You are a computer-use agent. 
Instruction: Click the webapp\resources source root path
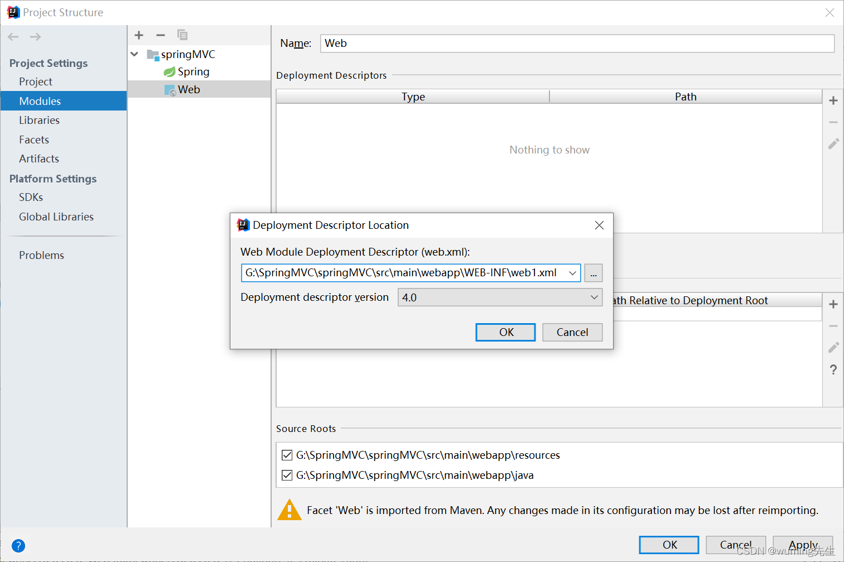coord(428,455)
